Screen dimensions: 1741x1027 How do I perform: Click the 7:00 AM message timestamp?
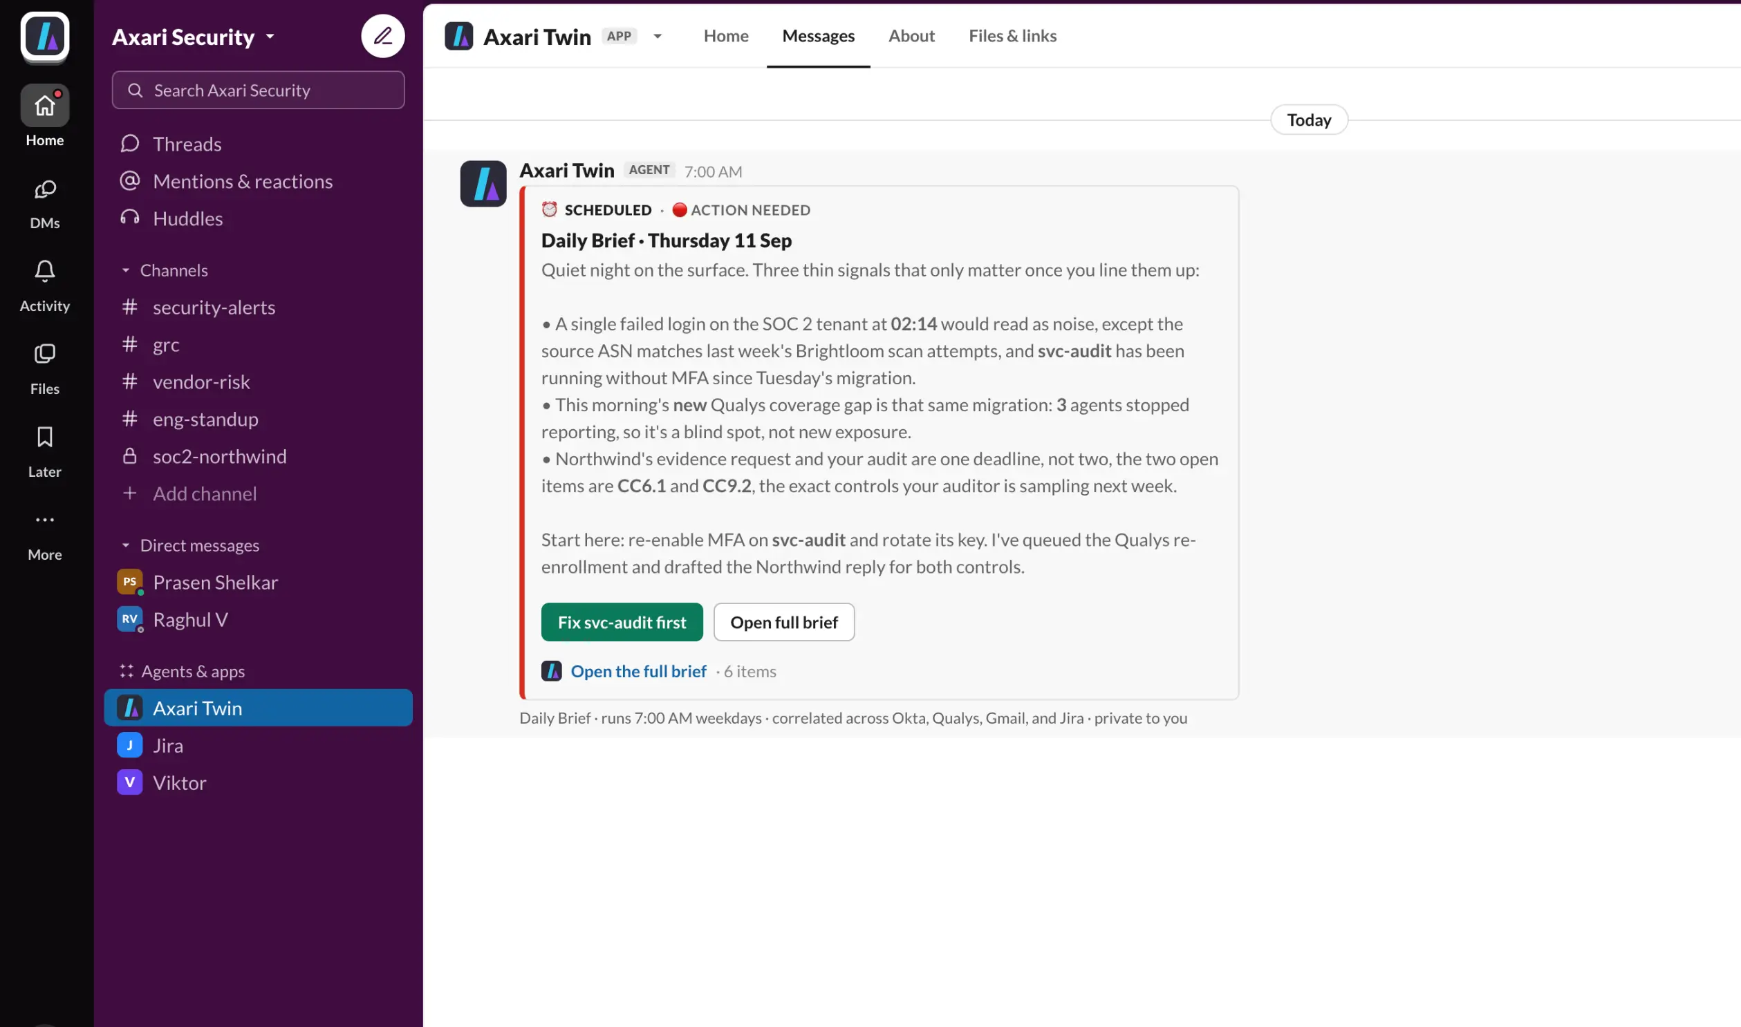coord(713,171)
